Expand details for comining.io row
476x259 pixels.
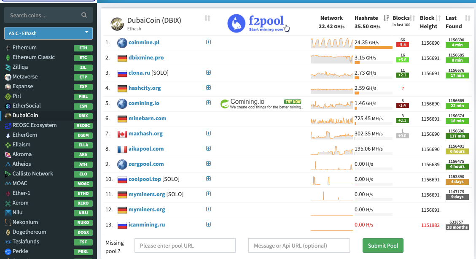click(208, 103)
